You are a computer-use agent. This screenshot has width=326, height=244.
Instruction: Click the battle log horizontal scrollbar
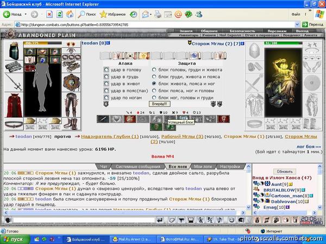(124, 213)
